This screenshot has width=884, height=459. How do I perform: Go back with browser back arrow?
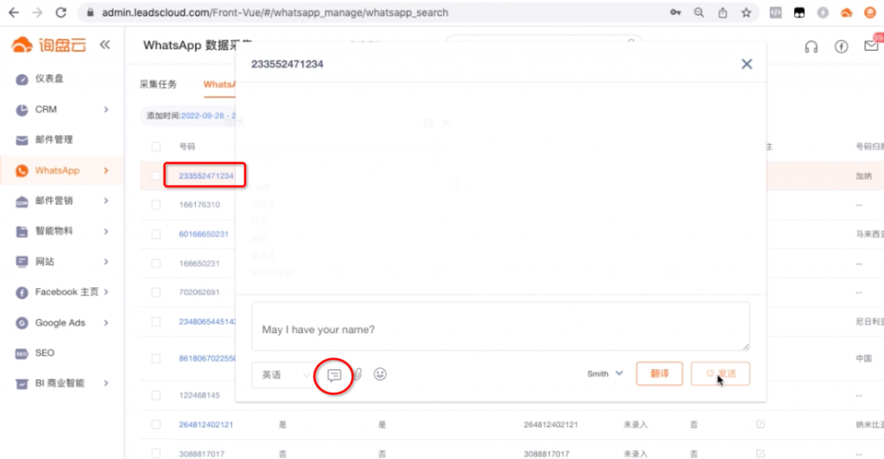(x=14, y=12)
